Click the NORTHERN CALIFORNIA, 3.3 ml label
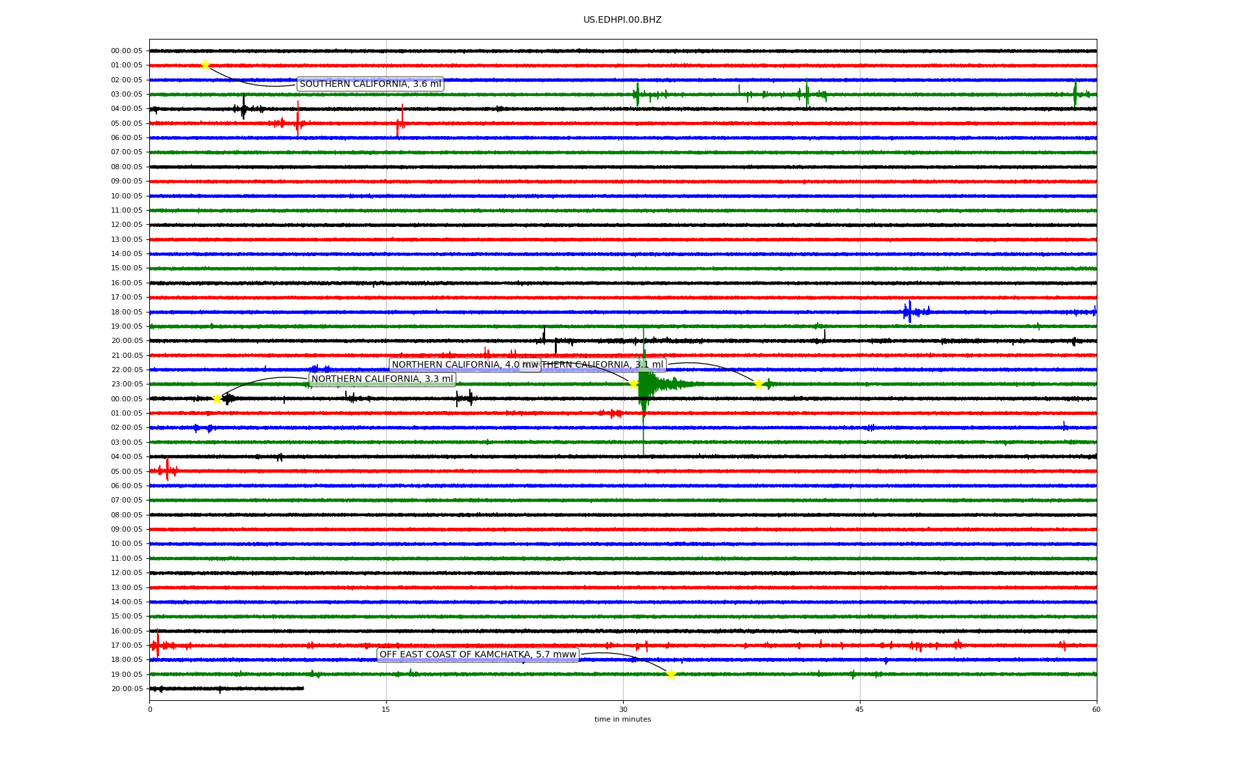Image resolution: width=1246 pixels, height=778 pixels. tap(382, 379)
